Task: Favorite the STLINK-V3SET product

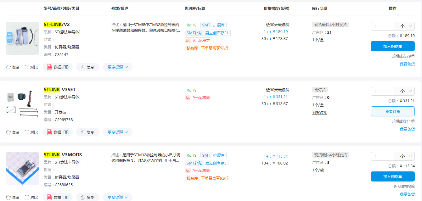Action: click(x=13, y=132)
